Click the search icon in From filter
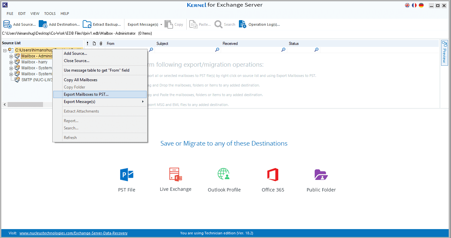The width and height of the screenshot is (451, 238). (151, 50)
